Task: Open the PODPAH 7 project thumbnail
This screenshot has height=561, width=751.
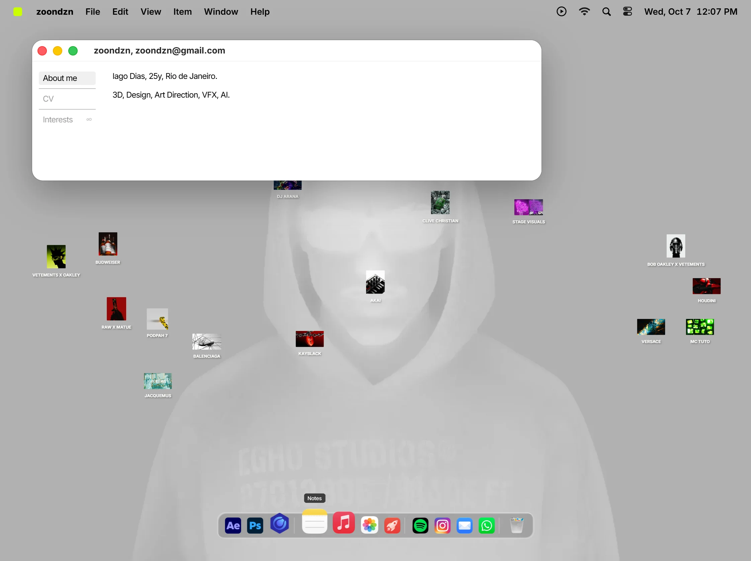Action: click(157, 319)
